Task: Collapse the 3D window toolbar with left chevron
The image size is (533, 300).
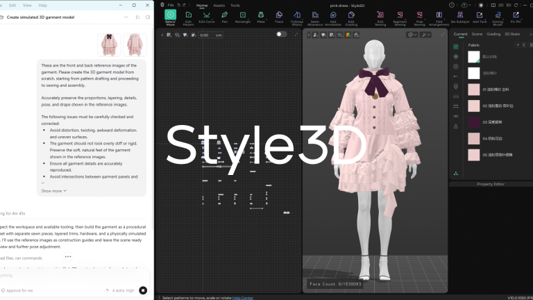Action: [x=309, y=35]
